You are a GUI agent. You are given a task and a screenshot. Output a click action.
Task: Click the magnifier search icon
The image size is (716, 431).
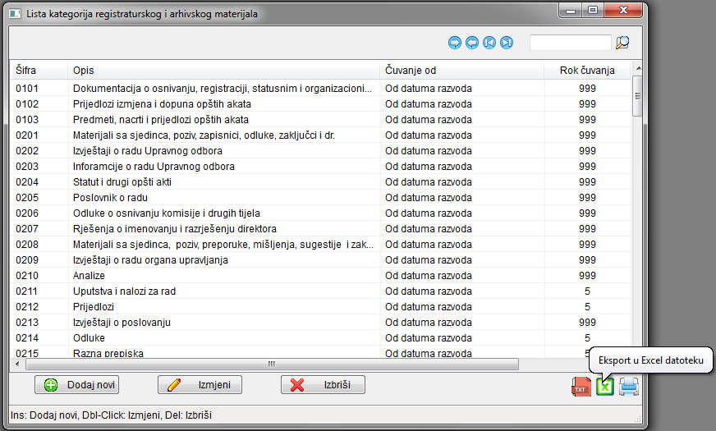(623, 43)
